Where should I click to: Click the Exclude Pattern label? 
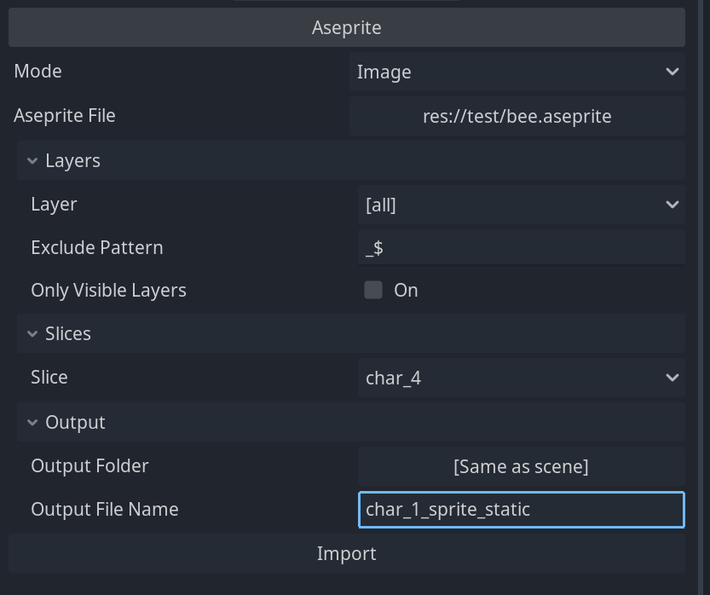pos(97,248)
